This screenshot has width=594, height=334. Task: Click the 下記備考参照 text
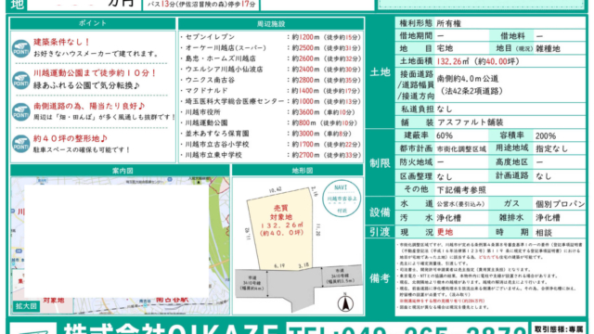point(461,189)
